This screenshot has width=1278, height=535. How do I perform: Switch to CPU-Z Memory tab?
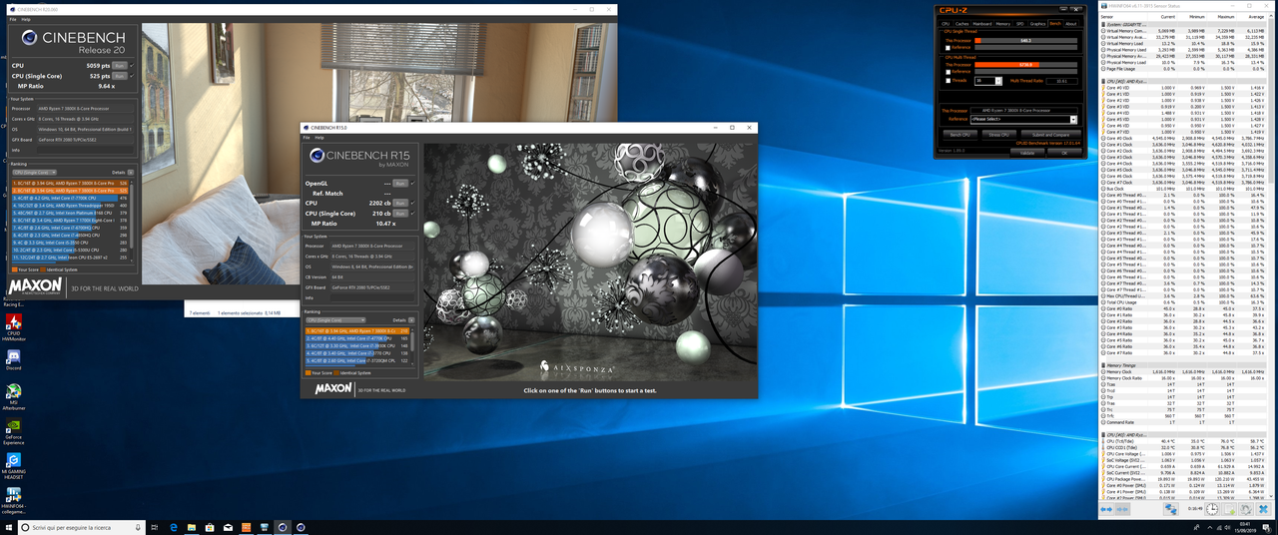[x=1002, y=23]
